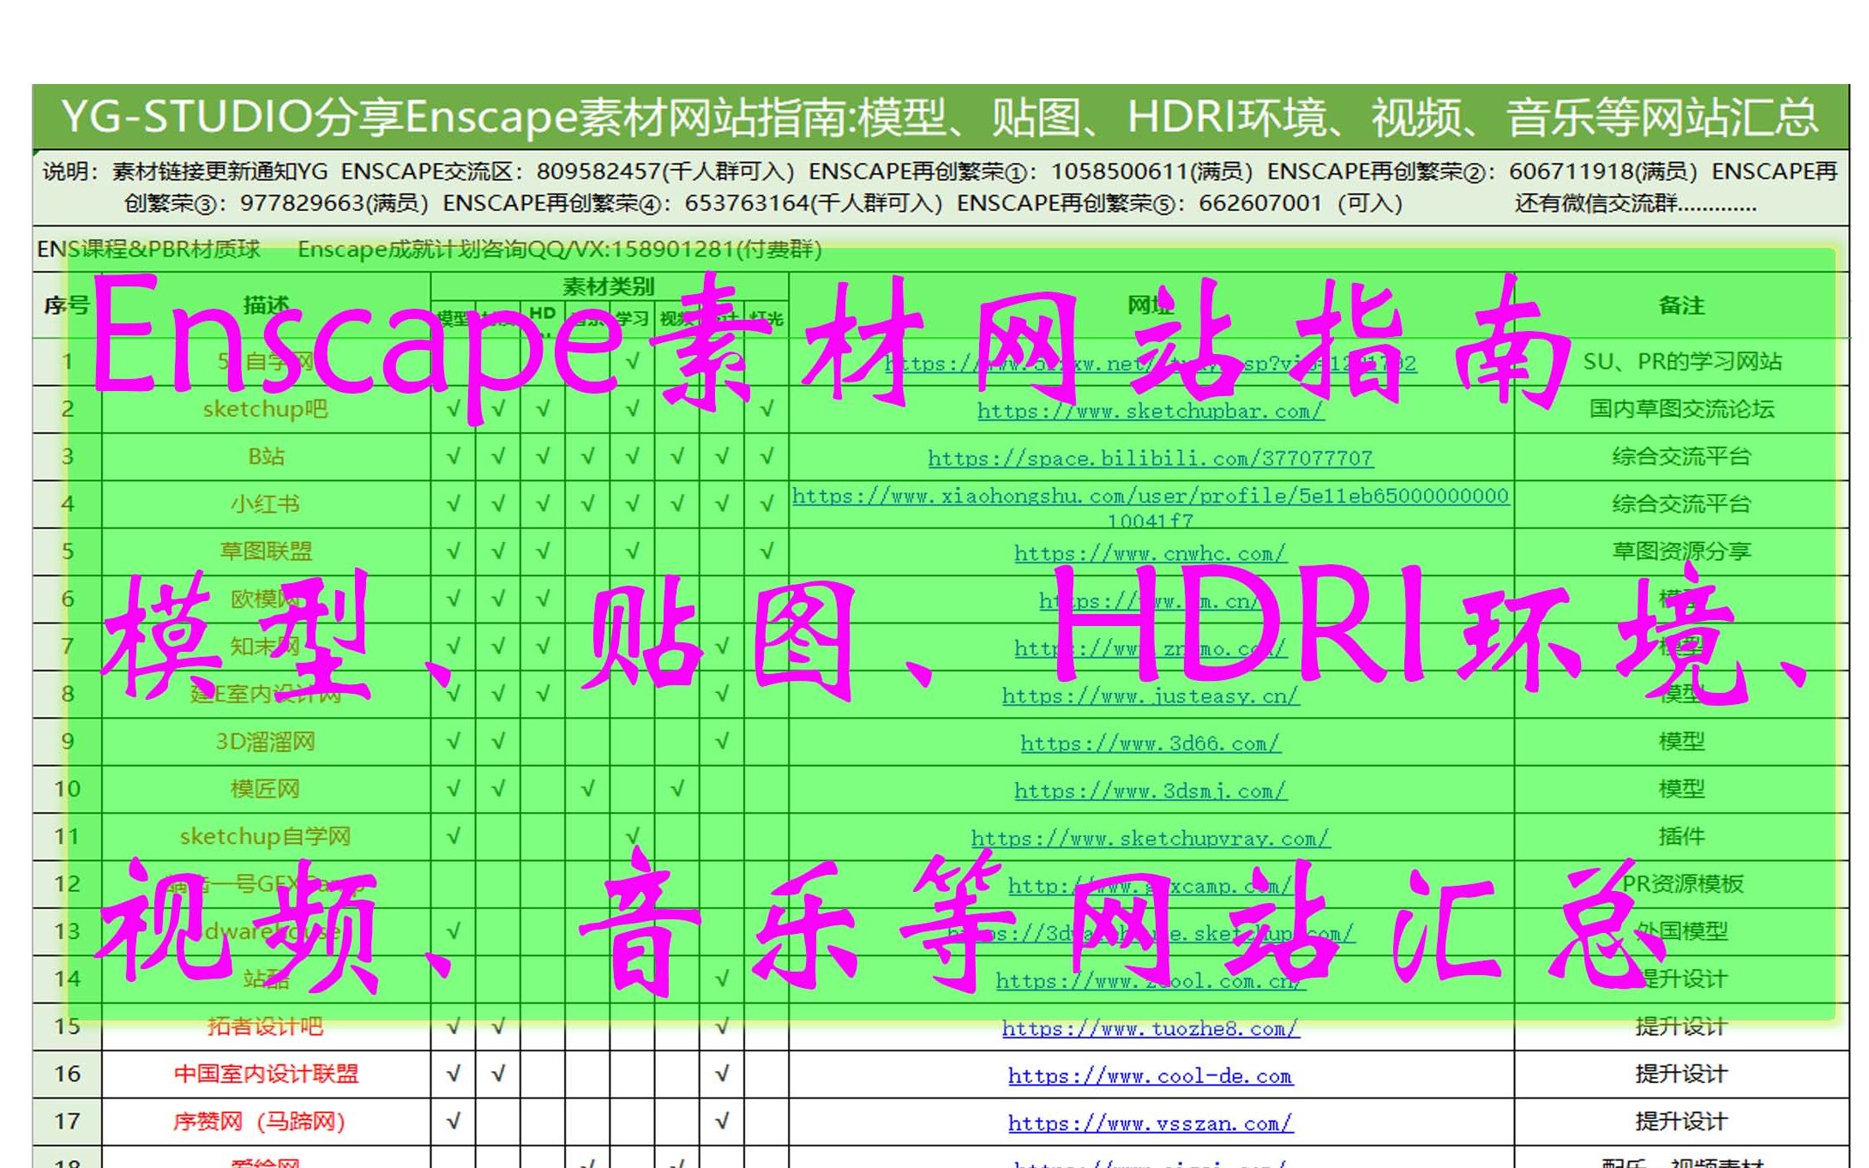Screen dimensions: 1869x1168
Task: Select the sketchup自学网 description cell
Action: tap(266, 836)
